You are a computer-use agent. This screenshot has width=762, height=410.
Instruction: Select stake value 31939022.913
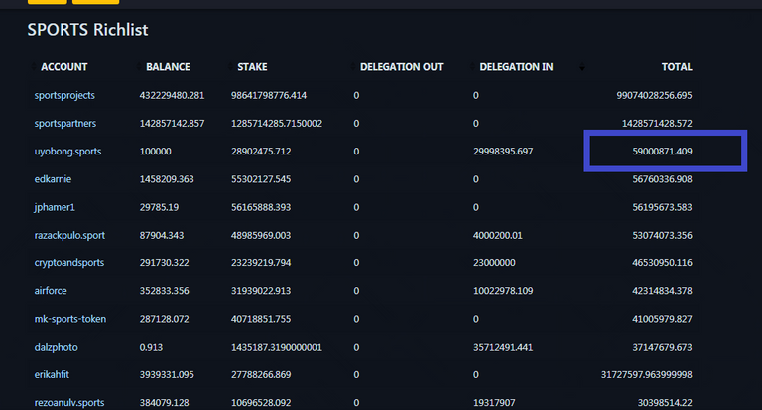pyautogui.click(x=261, y=291)
